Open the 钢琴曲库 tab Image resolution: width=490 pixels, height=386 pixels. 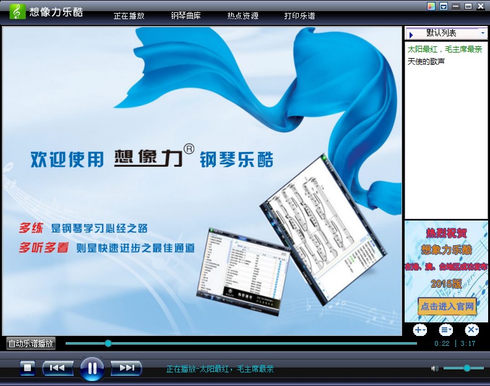click(186, 15)
